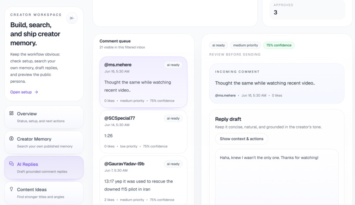Collapse the Creator Workspace sidebar

point(72,18)
